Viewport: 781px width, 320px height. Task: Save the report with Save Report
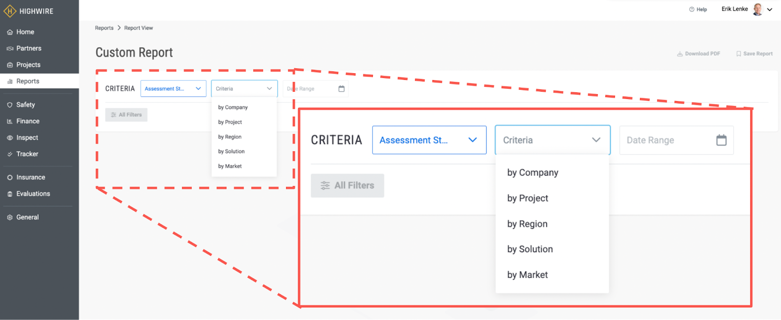pyautogui.click(x=754, y=54)
